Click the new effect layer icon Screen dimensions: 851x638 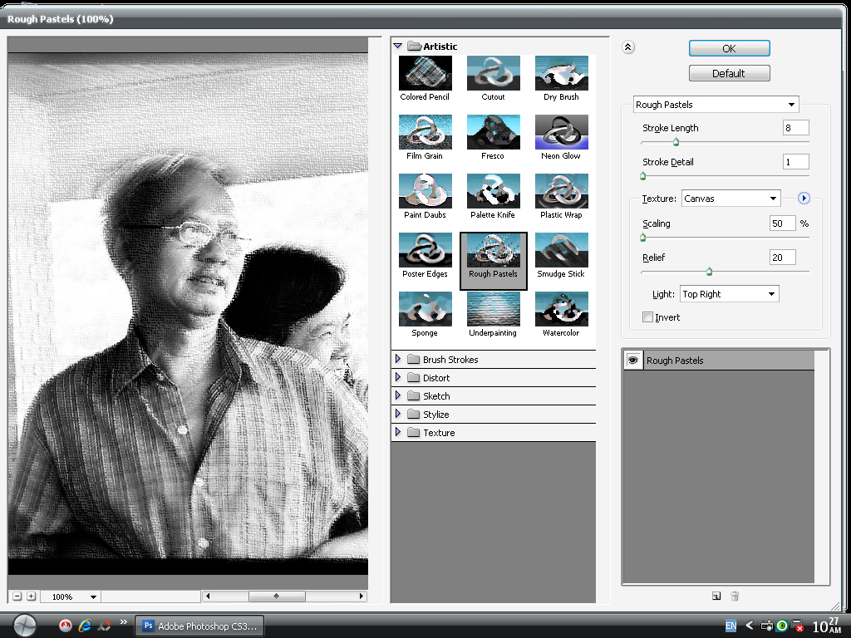pos(716,596)
